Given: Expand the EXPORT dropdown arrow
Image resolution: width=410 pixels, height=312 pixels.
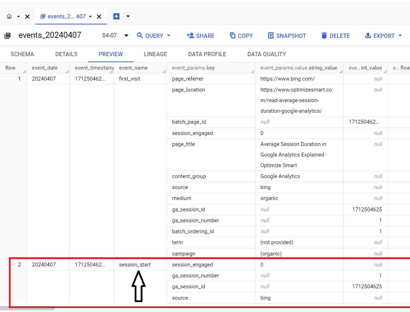Looking at the screenshot, I should [x=400, y=35].
